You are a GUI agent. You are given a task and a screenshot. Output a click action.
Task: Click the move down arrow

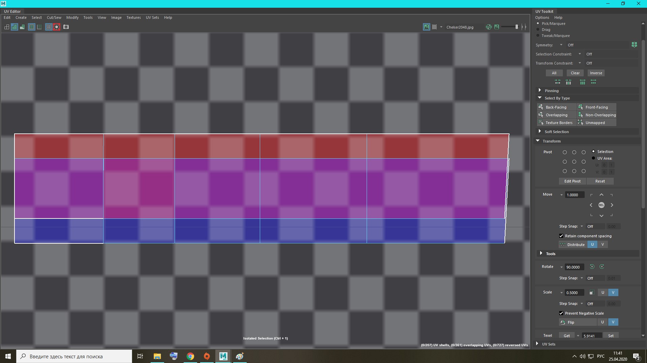(x=602, y=215)
